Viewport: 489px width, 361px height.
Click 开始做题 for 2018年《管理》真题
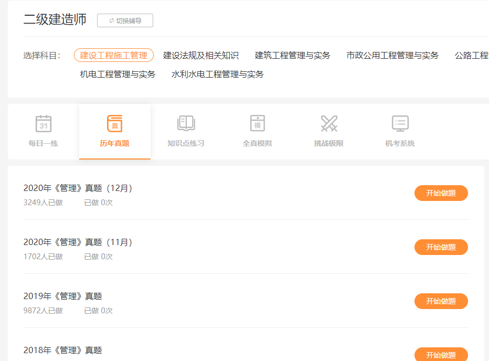pyautogui.click(x=441, y=354)
